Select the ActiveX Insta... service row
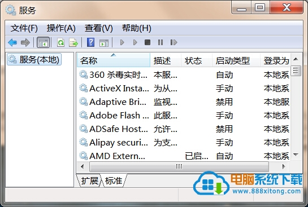 tap(184, 88)
